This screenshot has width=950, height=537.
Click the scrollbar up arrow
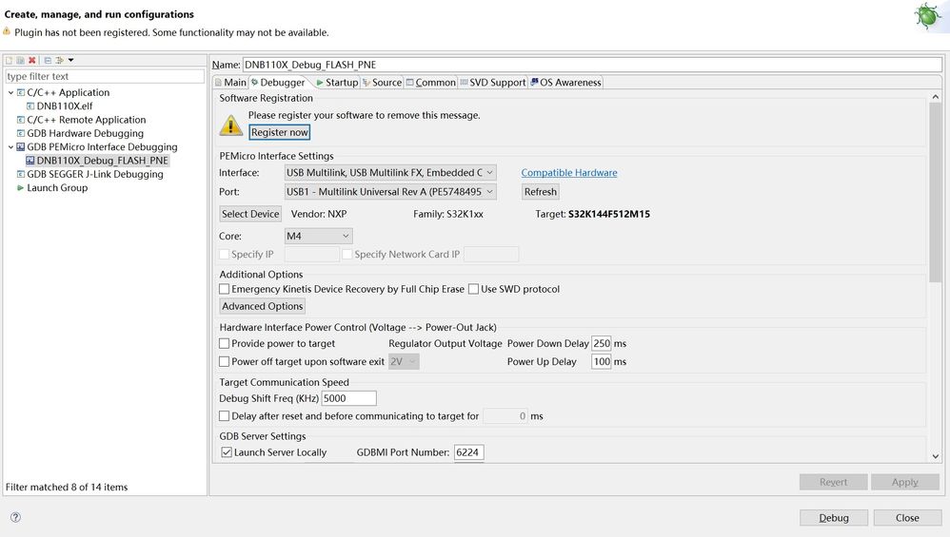(x=935, y=97)
